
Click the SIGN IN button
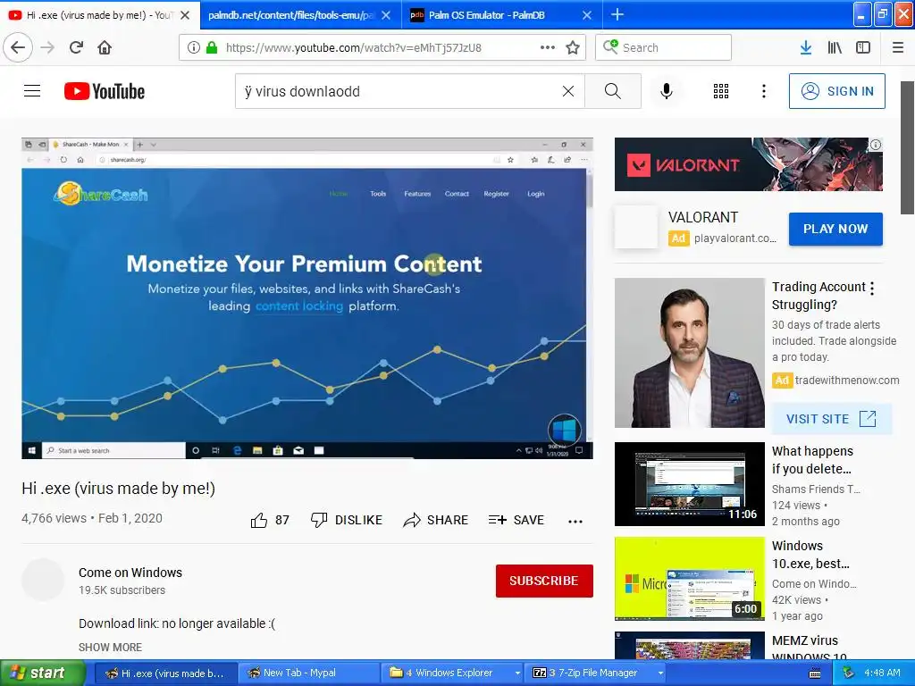[836, 91]
